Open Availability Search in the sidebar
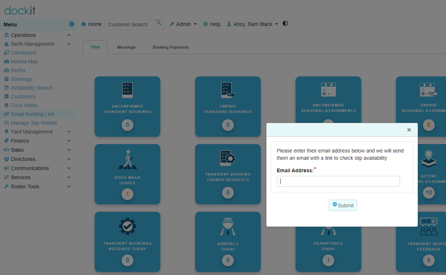This screenshot has width=446, height=275. (x=32, y=88)
